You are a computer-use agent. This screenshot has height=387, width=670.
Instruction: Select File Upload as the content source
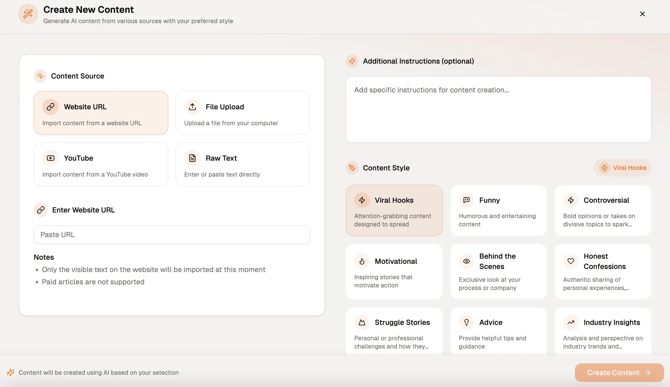(x=243, y=113)
